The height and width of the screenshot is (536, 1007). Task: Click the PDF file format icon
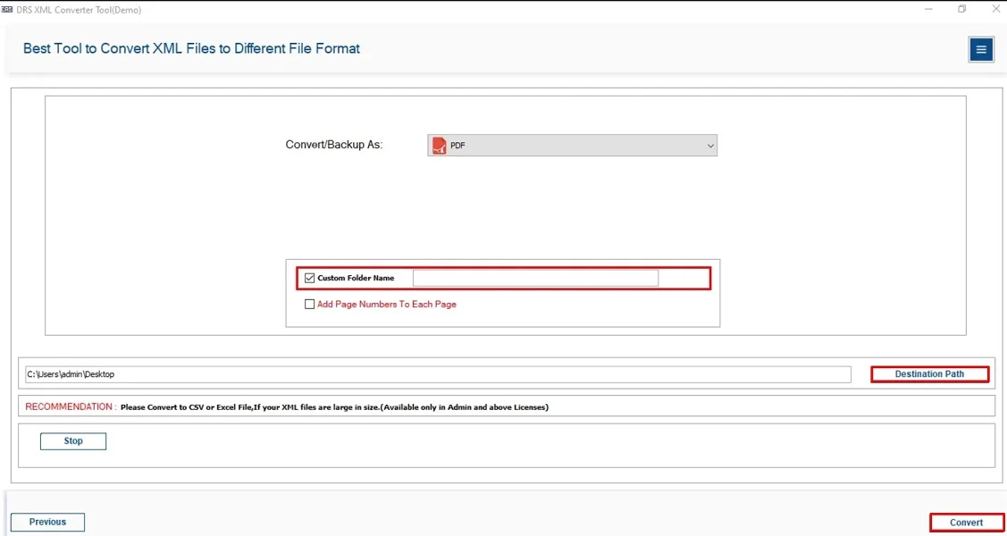[x=440, y=146]
